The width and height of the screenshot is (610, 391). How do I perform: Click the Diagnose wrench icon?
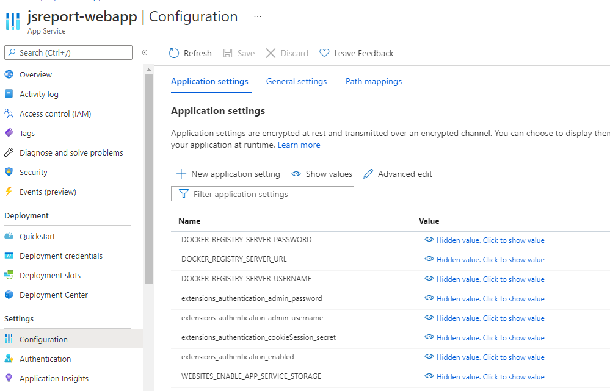click(x=9, y=152)
